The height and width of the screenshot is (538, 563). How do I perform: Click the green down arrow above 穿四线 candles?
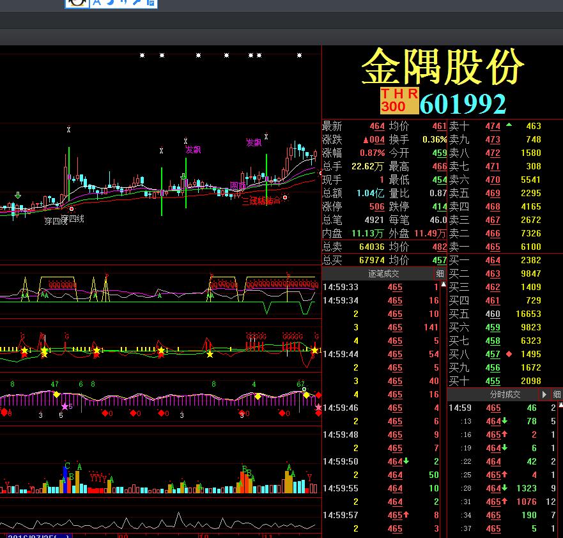[x=18, y=196]
